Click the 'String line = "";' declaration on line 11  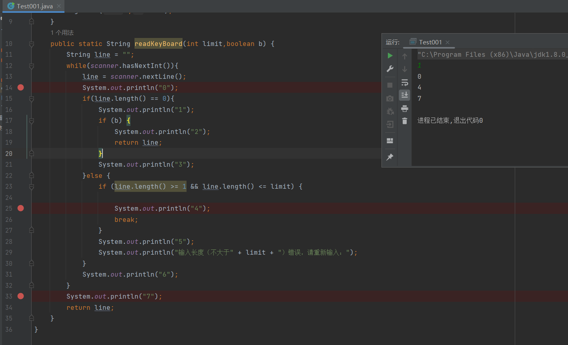coord(100,54)
